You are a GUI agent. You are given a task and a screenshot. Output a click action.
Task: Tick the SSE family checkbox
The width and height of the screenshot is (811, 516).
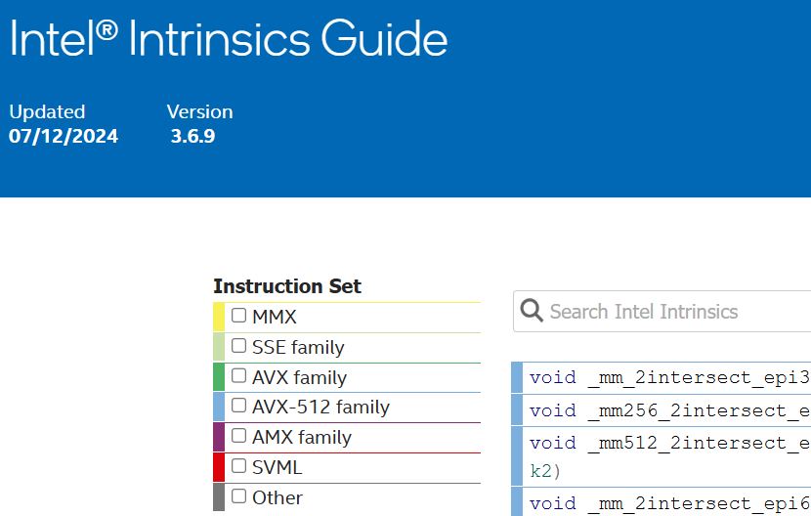(x=238, y=346)
